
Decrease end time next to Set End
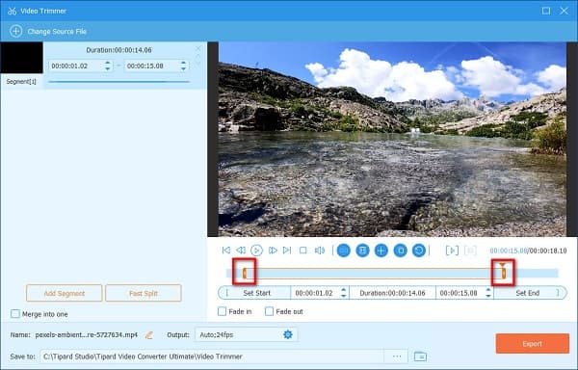pyautogui.click(x=488, y=296)
